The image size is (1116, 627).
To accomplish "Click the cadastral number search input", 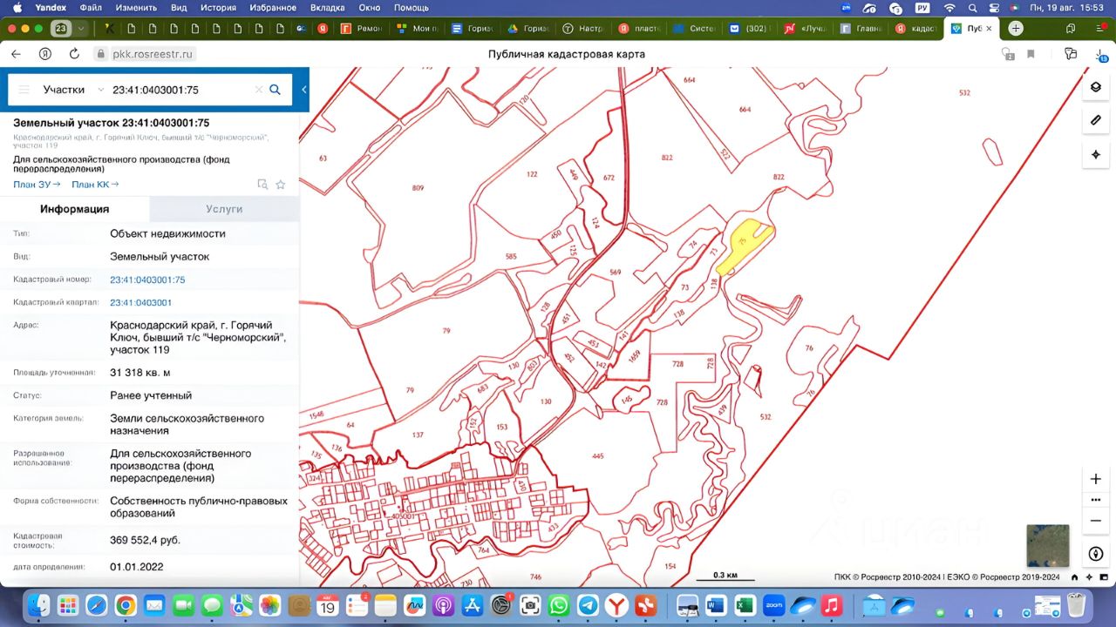I will [180, 90].
